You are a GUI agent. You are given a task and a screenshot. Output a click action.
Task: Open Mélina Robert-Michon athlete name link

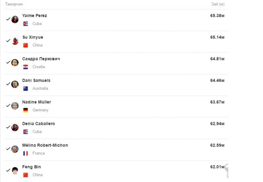[45, 145]
